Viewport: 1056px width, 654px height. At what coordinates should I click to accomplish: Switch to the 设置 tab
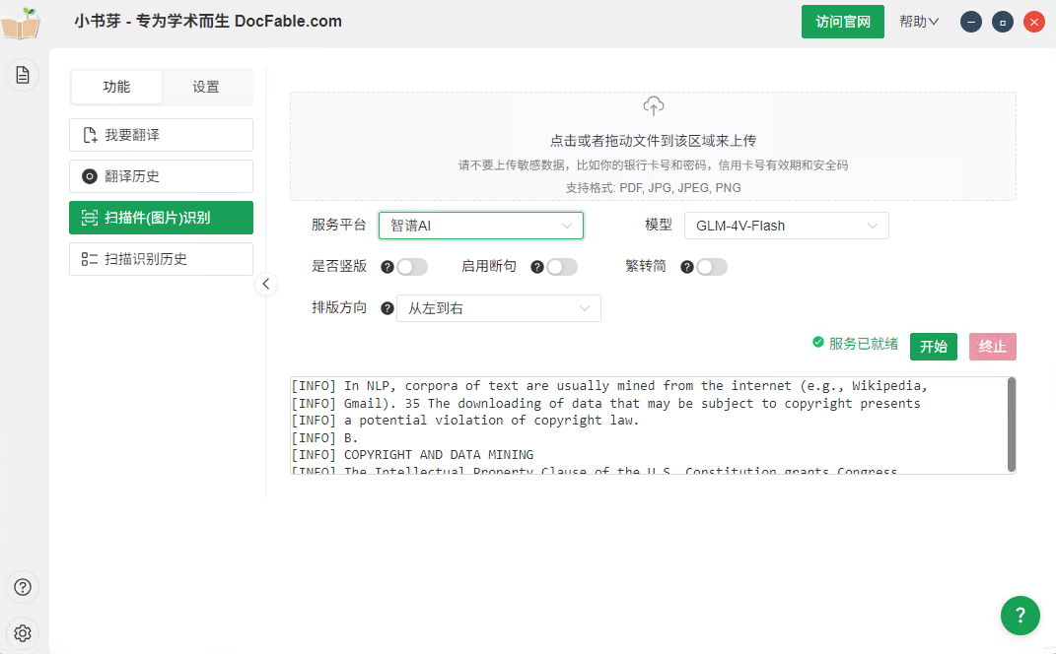(x=206, y=87)
